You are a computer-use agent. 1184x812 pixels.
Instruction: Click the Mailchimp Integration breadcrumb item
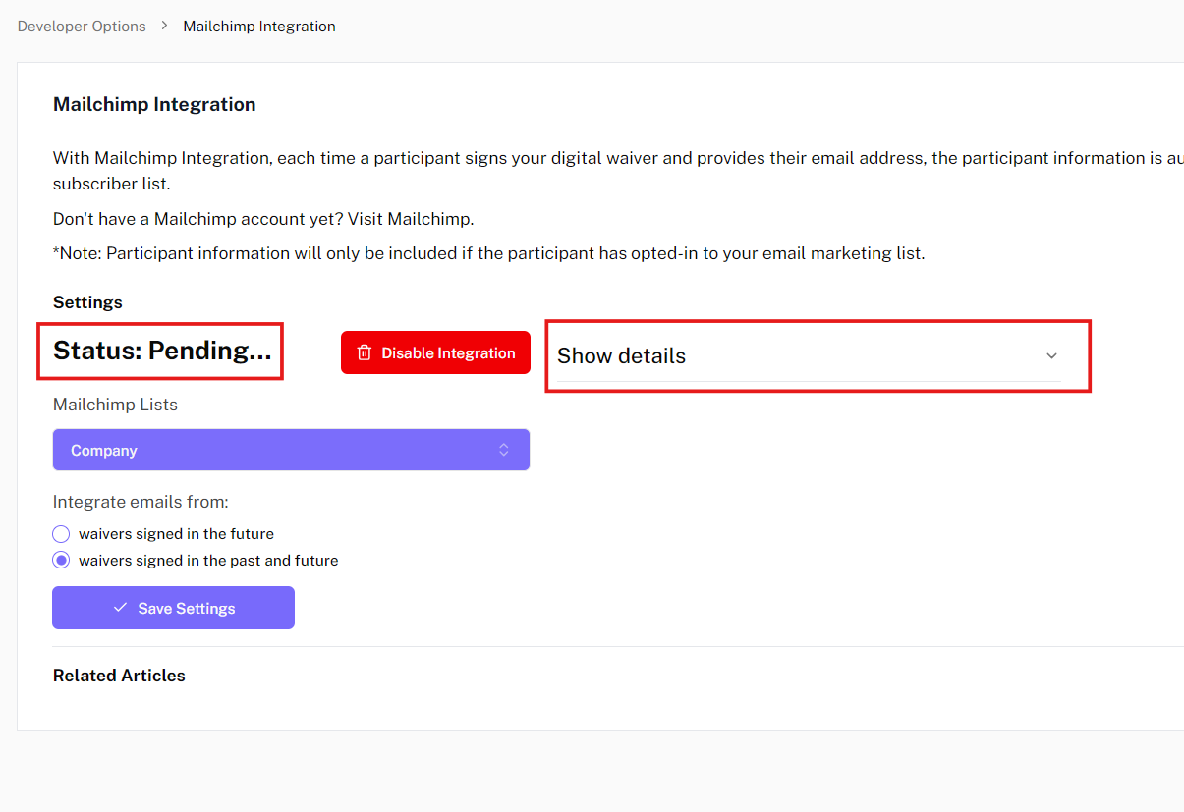tap(259, 27)
